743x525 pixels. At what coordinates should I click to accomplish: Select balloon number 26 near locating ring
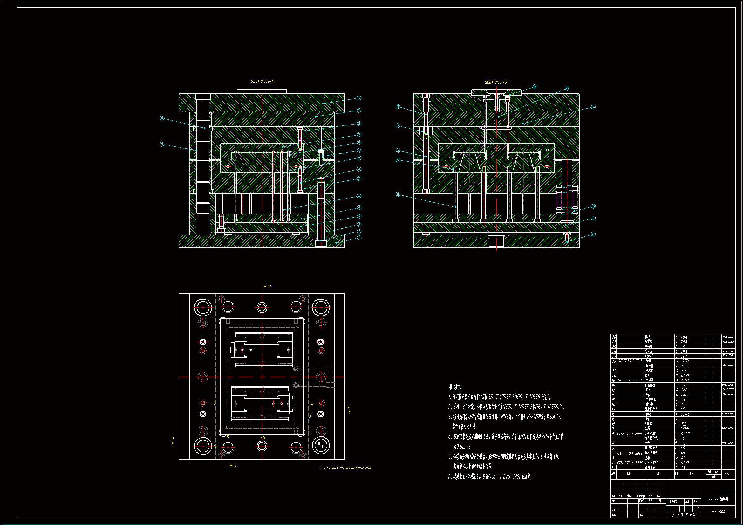pos(535,87)
